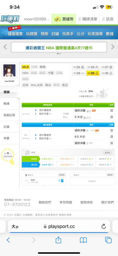Screen dimensions: 118x256
Task: Reload the playsport.cc page
Action: [104, 227]
